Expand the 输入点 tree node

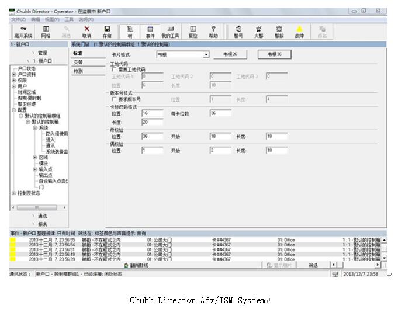pos(35,169)
